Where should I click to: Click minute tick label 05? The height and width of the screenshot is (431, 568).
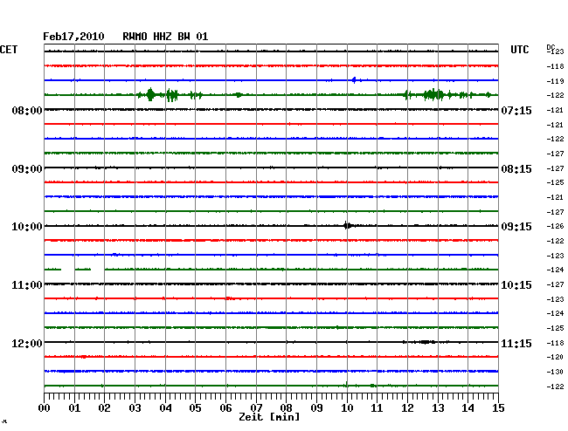pyautogui.click(x=195, y=408)
